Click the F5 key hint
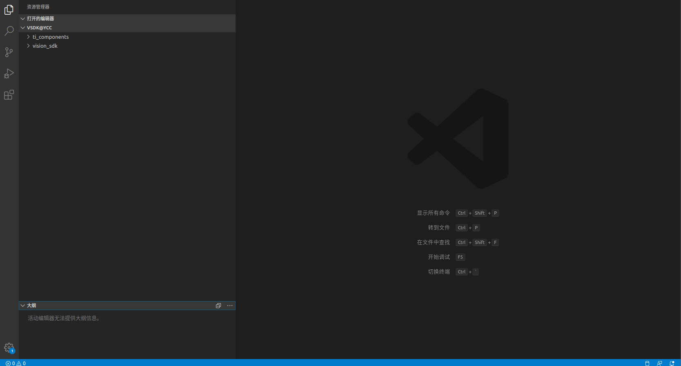Viewport: 681px width, 366px height. tap(460, 257)
